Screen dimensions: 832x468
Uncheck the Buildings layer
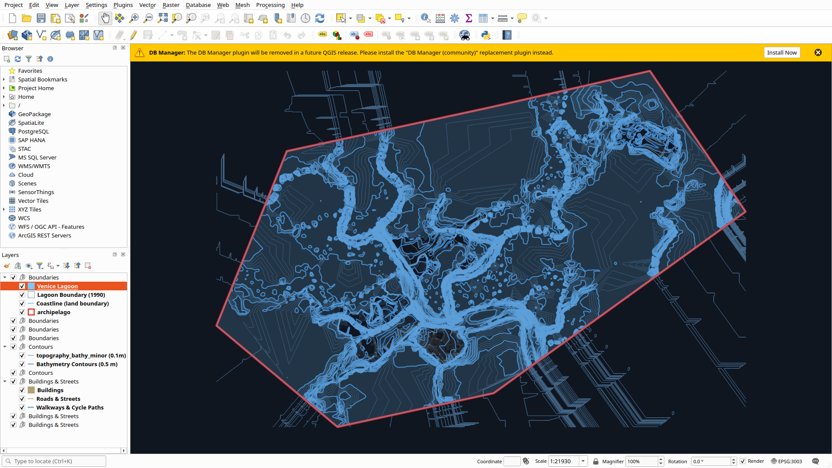click(x=22, y=390)
